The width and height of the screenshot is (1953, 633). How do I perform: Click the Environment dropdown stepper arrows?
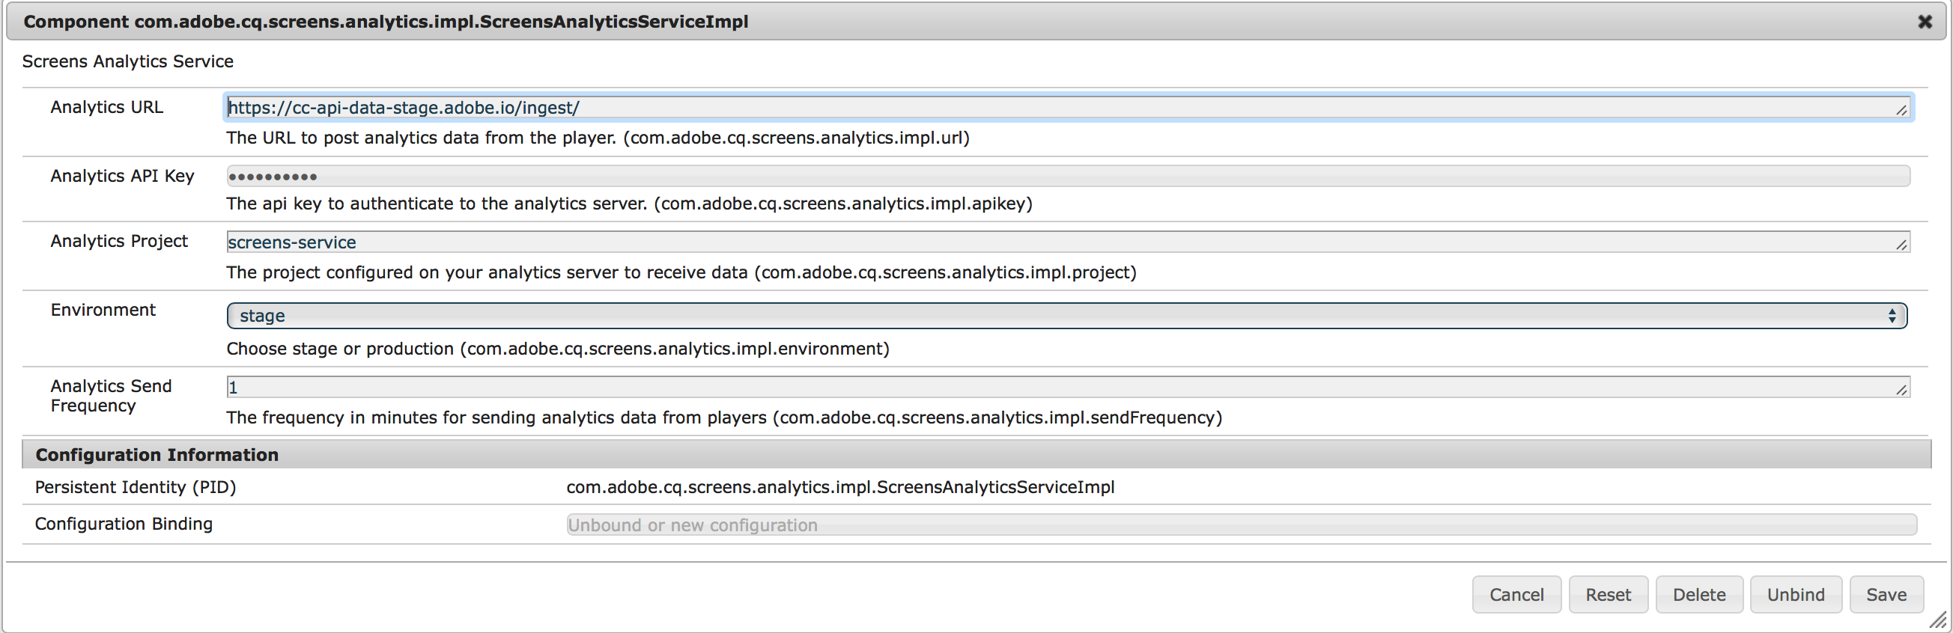(x=1892, y=316)
